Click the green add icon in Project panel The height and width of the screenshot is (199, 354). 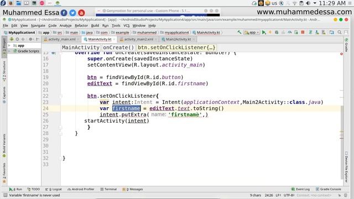(x=12, y=39)
